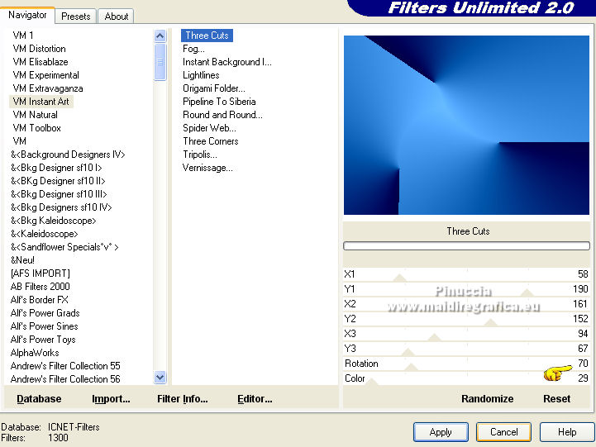Select Alf's Power Sines category
The width and height of the screenshot is (596, 447).
click(x=44, y=326)
